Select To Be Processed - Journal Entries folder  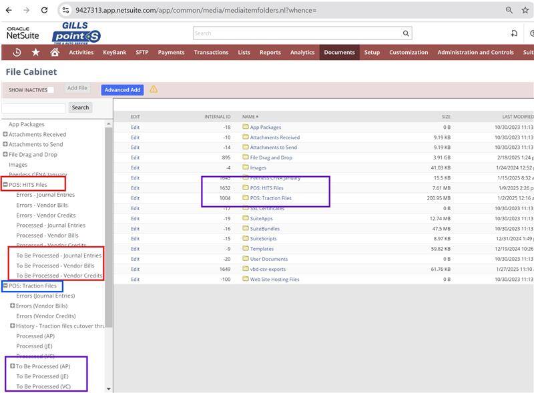point(59,256)
